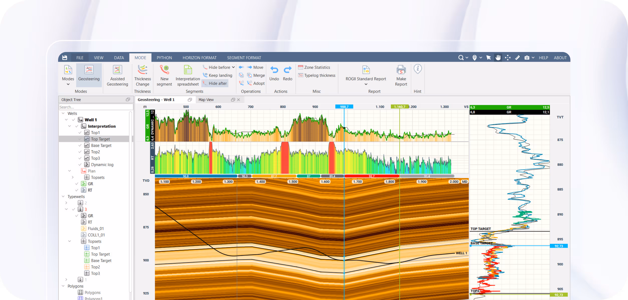Click the location pin icon
This screenshot has height=300, width=628.
475,58
